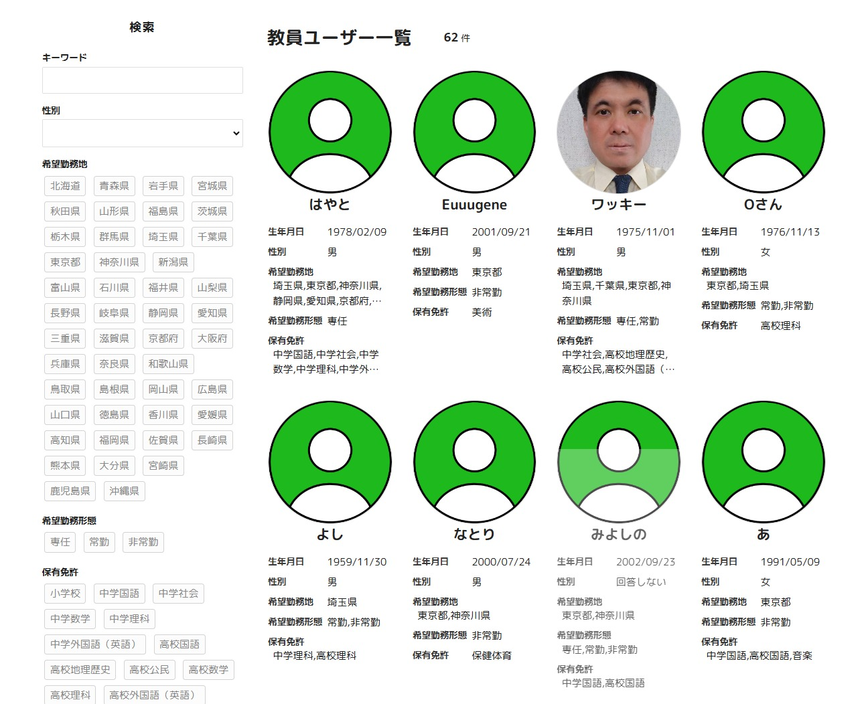
Task: Toggle the 高校理科 license filter
Action: point(70,695)
